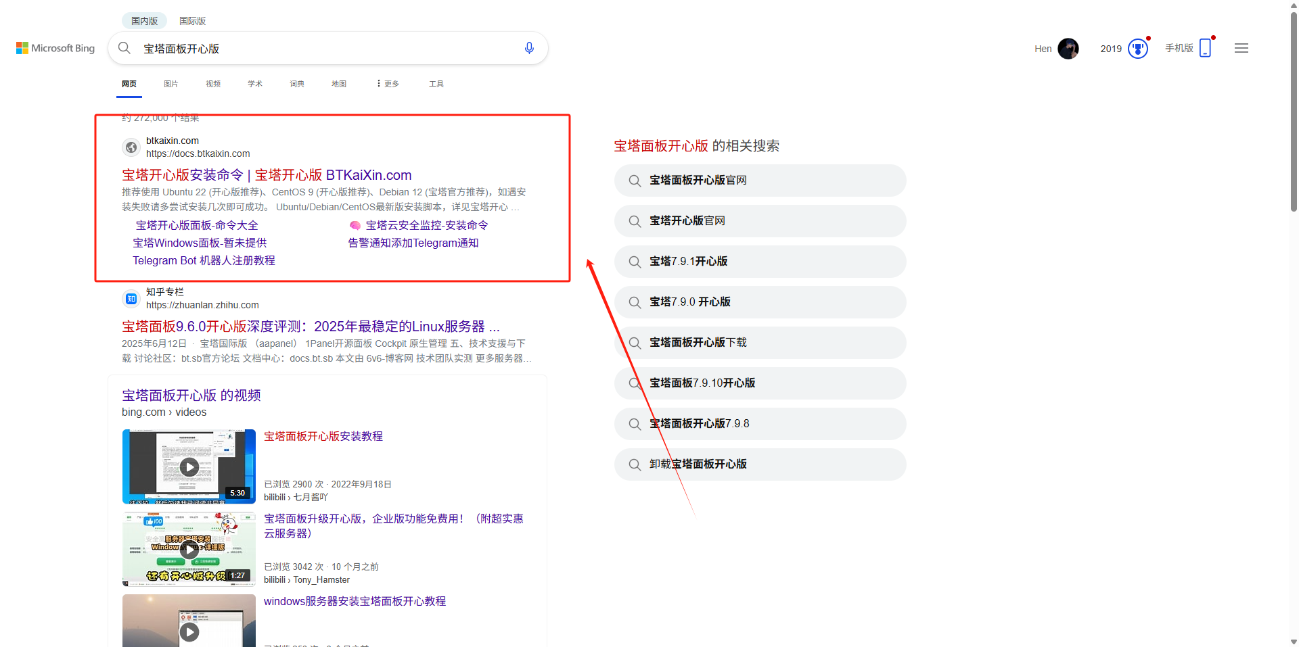This screenshot has height=647, width=1299.
Task: Click the magnifier search icon in search box
Action: pyautogui.click(x=124, y=48)
